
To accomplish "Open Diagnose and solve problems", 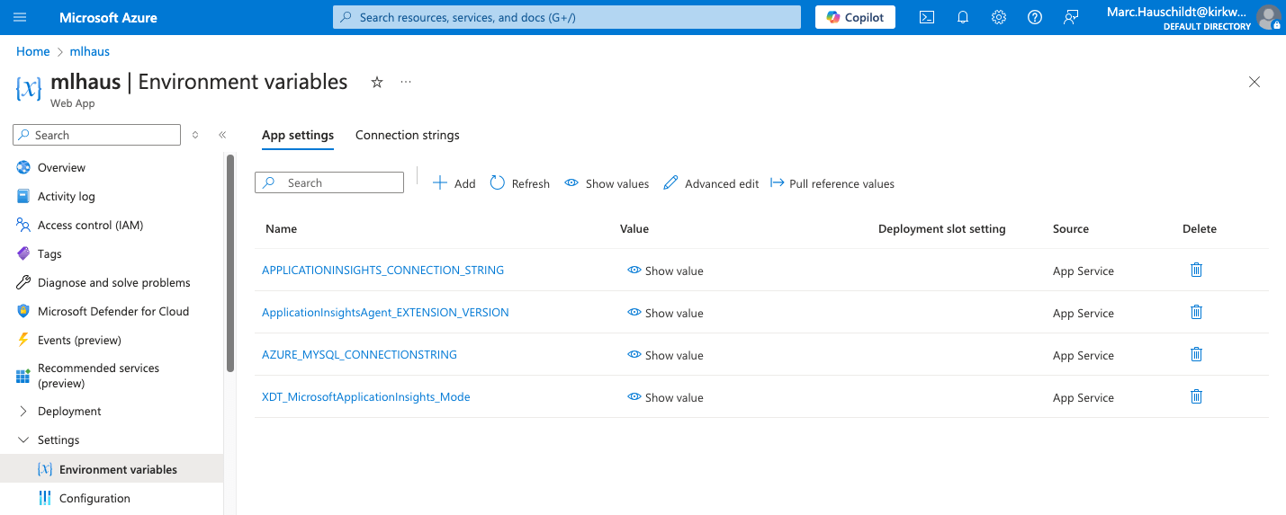I will pos(114,282).
